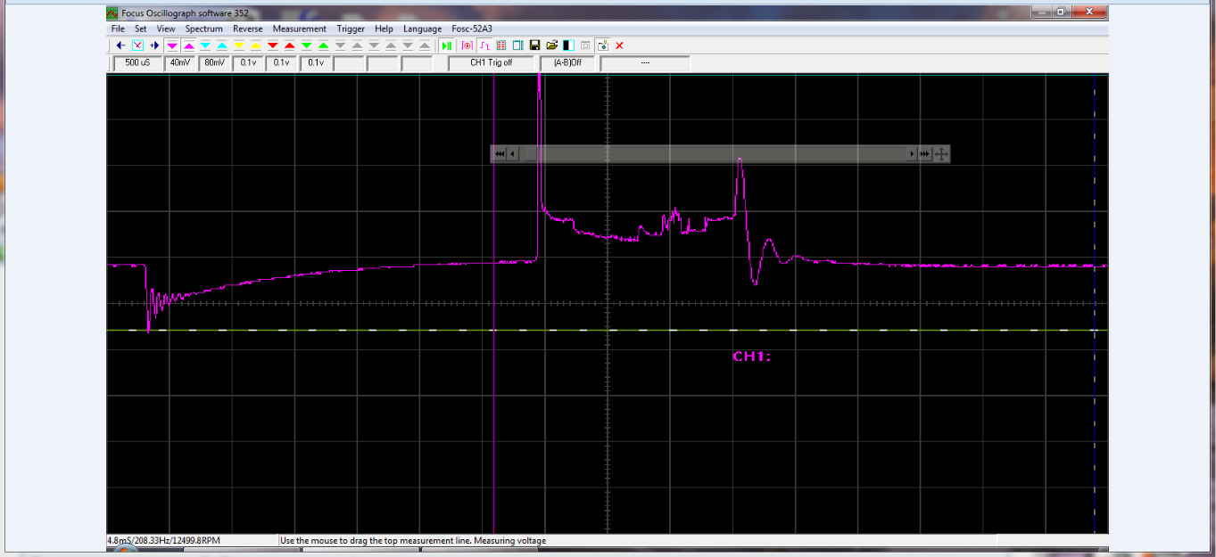The height and width of the screenshot is (557, 1216).
Task: Open the 80mV voltage scale field
Action: click(214, 63)
